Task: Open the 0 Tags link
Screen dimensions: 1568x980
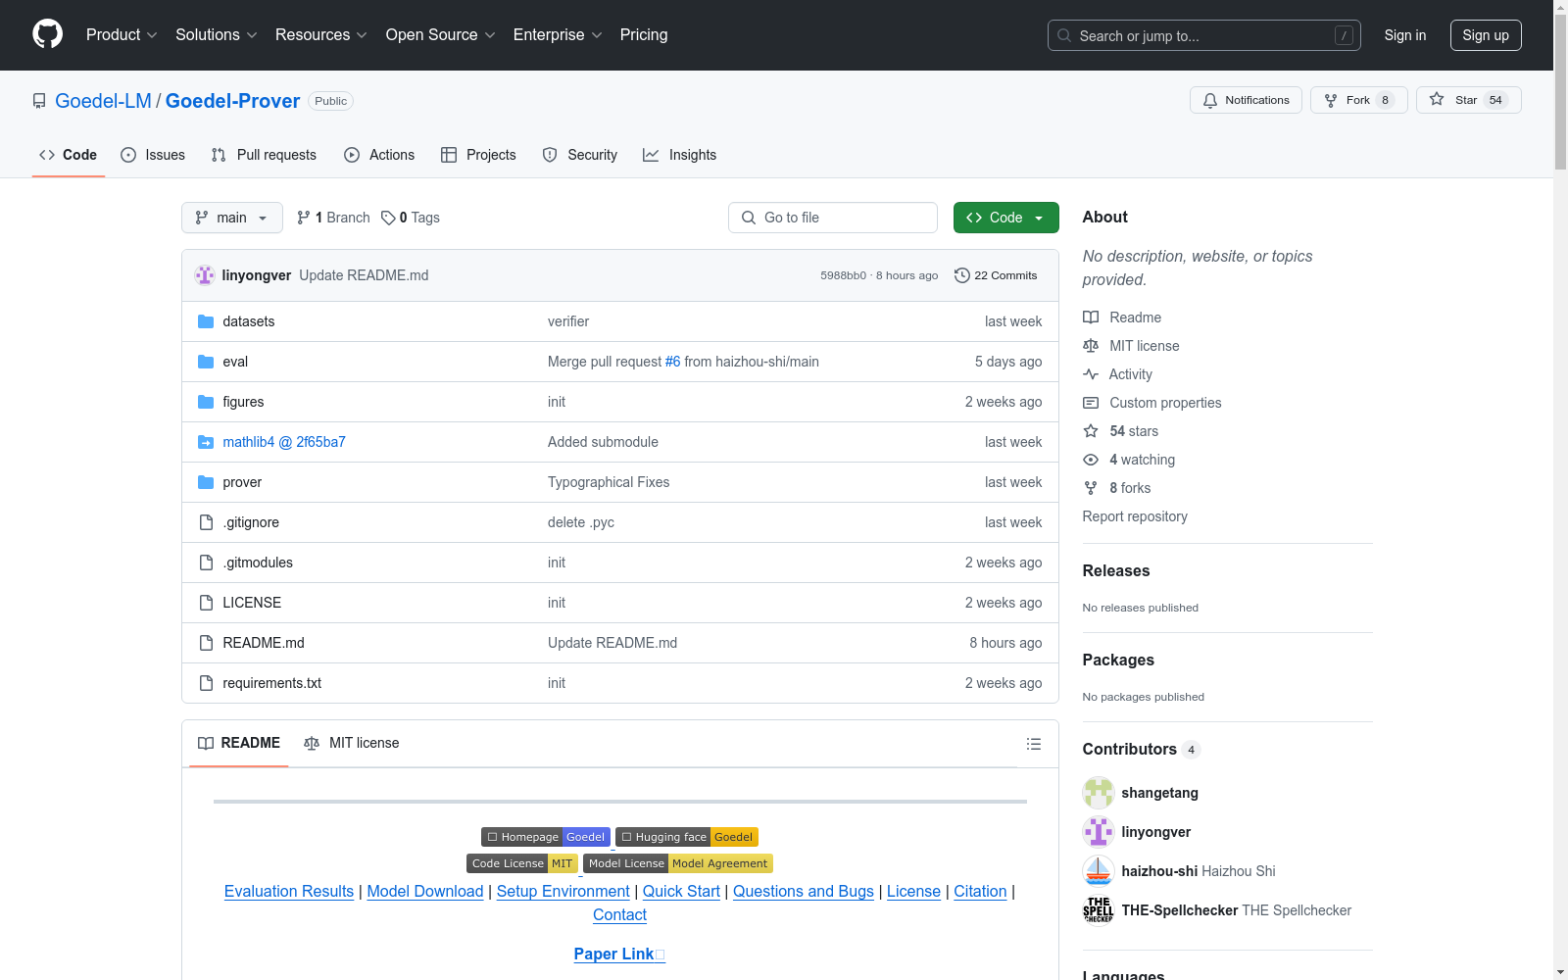Action: coord(411,218)
